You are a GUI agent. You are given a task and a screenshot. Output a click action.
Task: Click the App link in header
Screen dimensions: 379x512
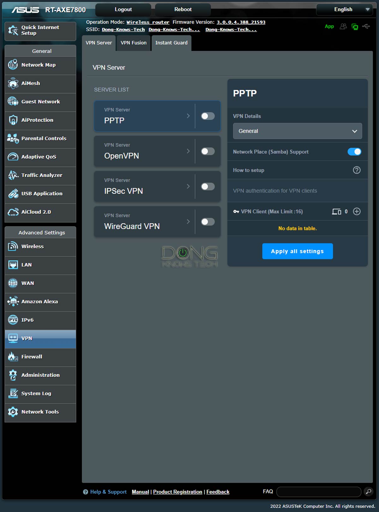click(329, 27)
